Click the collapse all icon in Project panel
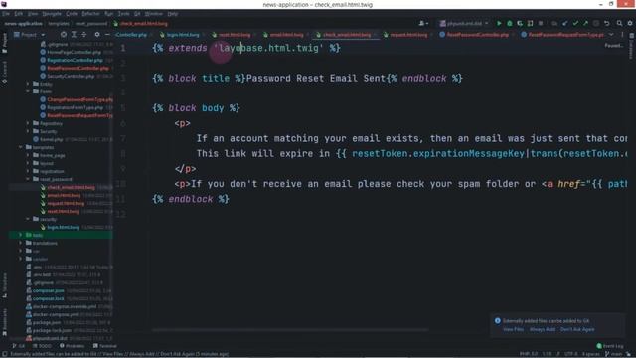 pyautogui.click(x=83, y=35)
